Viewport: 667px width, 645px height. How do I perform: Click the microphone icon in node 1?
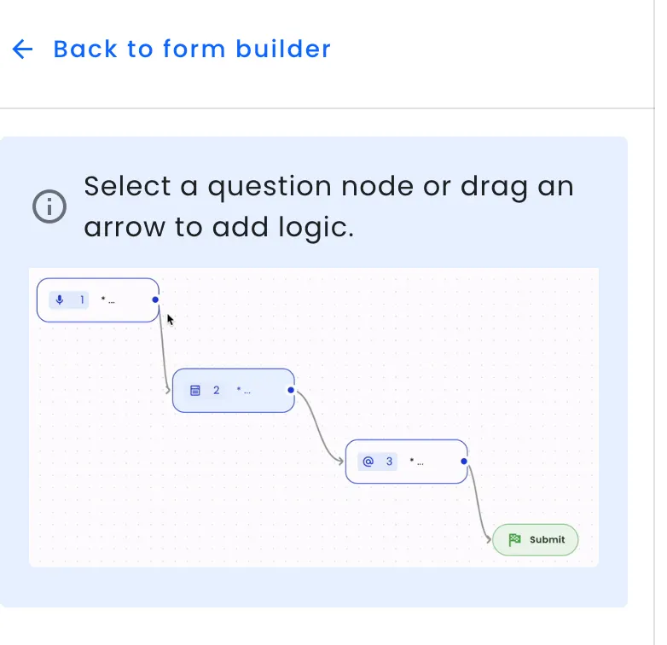coord(60,299)
